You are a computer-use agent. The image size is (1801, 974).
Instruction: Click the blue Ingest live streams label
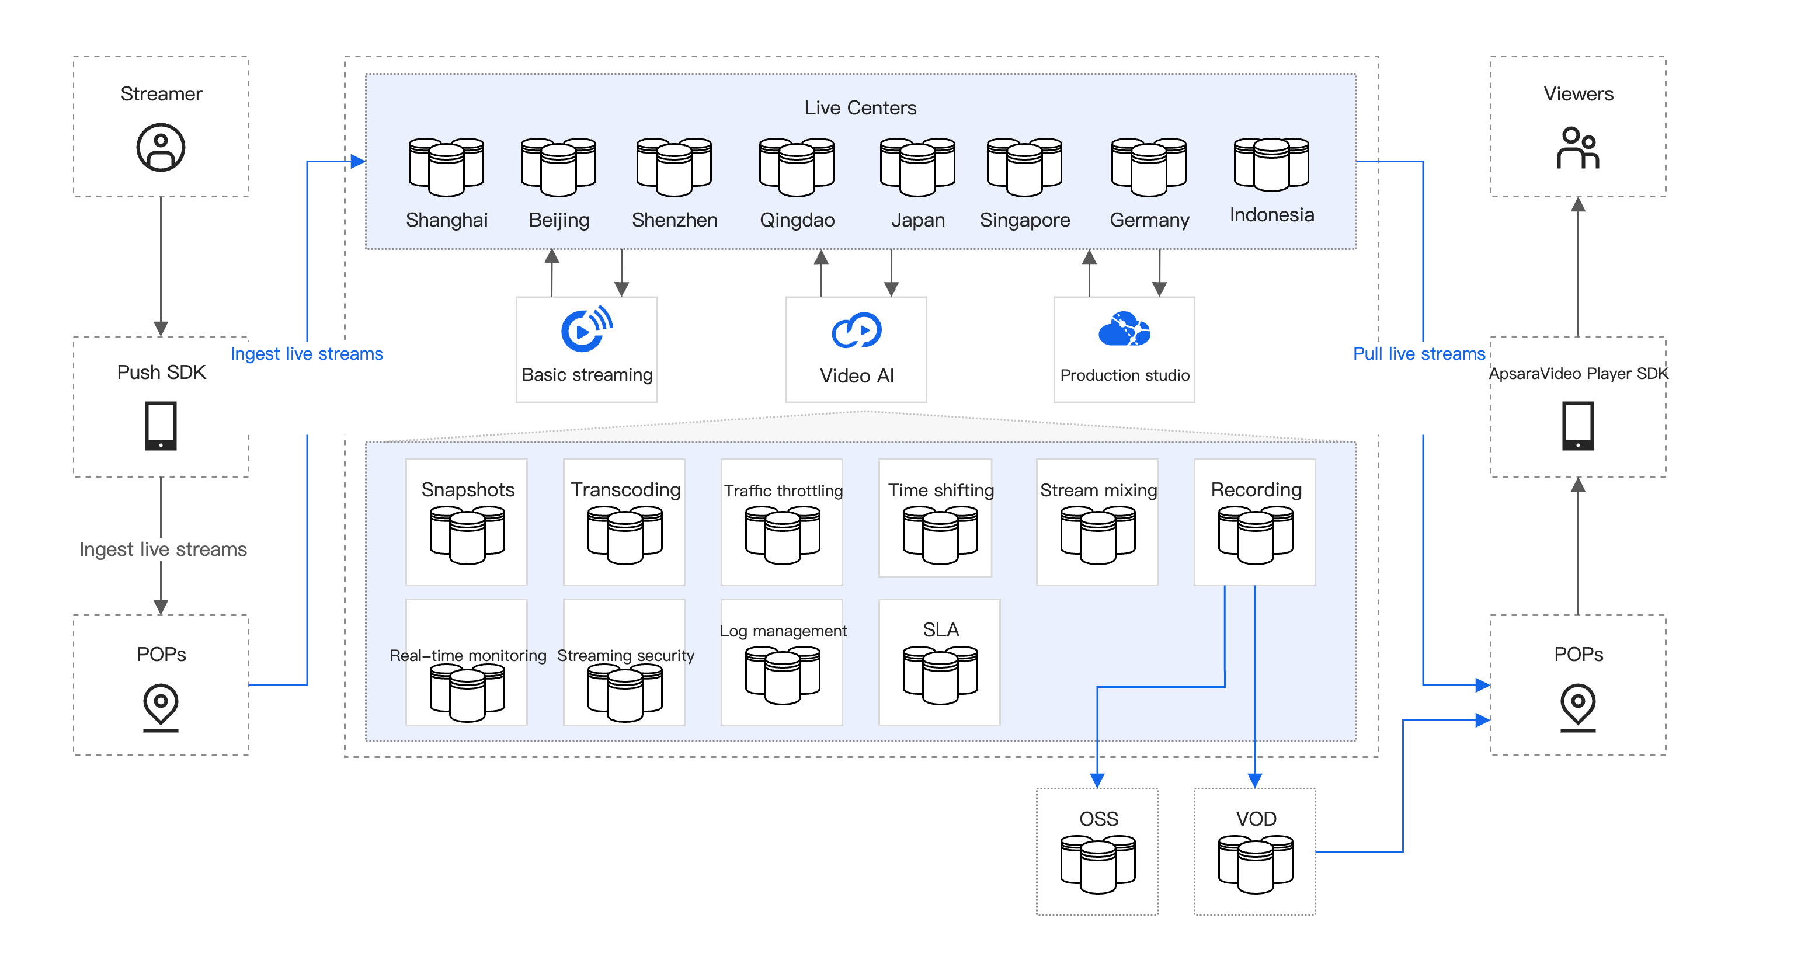pos(306,354)
